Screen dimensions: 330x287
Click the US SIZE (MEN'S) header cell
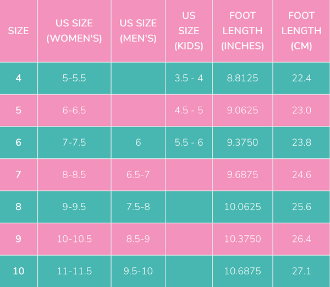[138, 31]
